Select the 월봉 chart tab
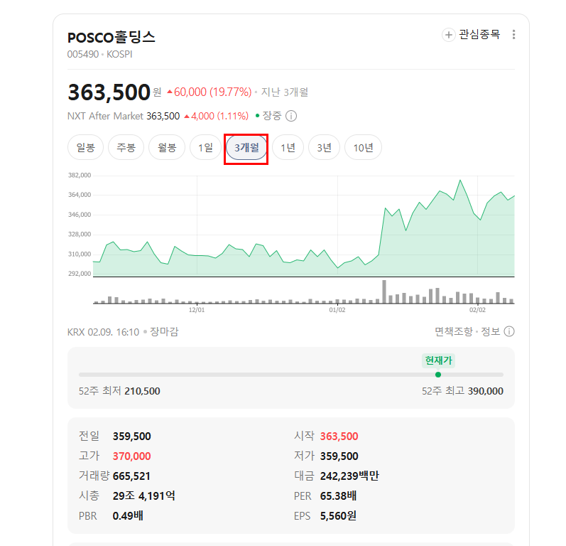Image resolution: width=566 pixels, height=546 pixels. [167, 147]
